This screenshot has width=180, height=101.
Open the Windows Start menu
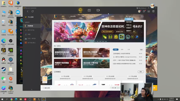pos(2,99)
